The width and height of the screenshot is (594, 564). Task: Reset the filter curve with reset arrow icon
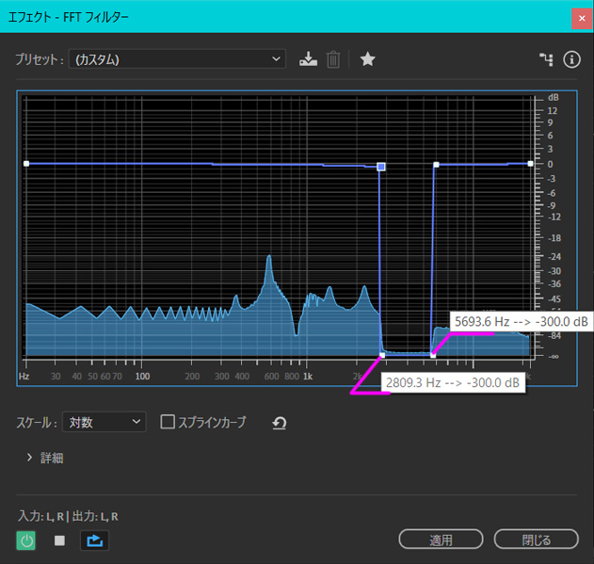tap(279, 423)
